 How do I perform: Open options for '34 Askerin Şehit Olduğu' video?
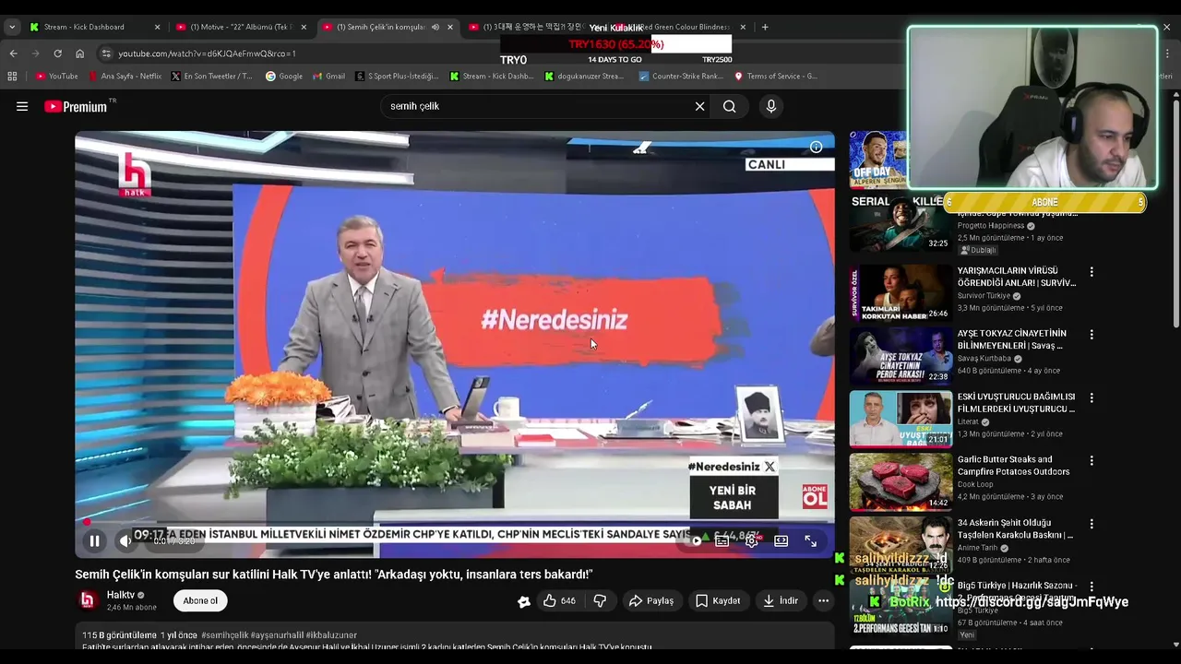[x=1092, y=523]
